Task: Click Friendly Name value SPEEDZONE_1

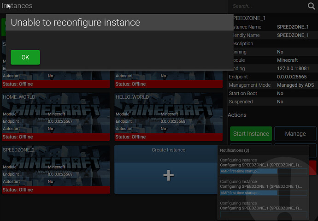Action: click(x=293, y=35)
